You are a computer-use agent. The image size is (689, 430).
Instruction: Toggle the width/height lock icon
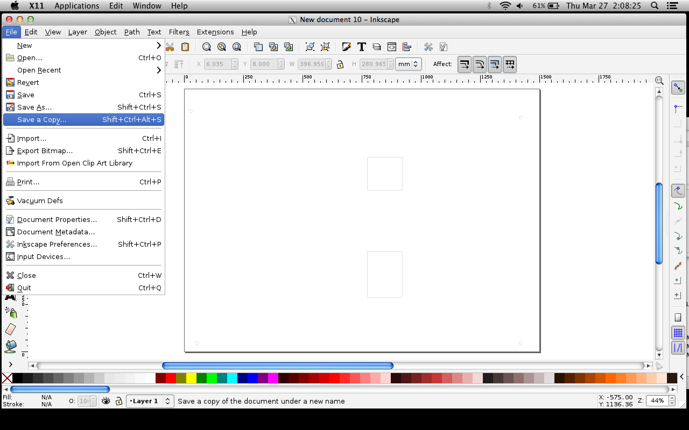pos(340,64)
